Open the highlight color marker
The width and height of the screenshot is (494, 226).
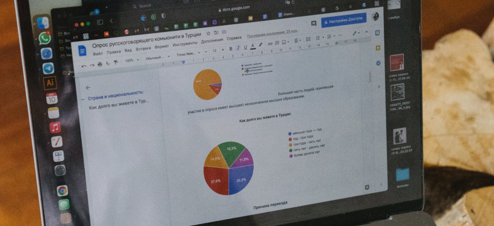point(260,45)
